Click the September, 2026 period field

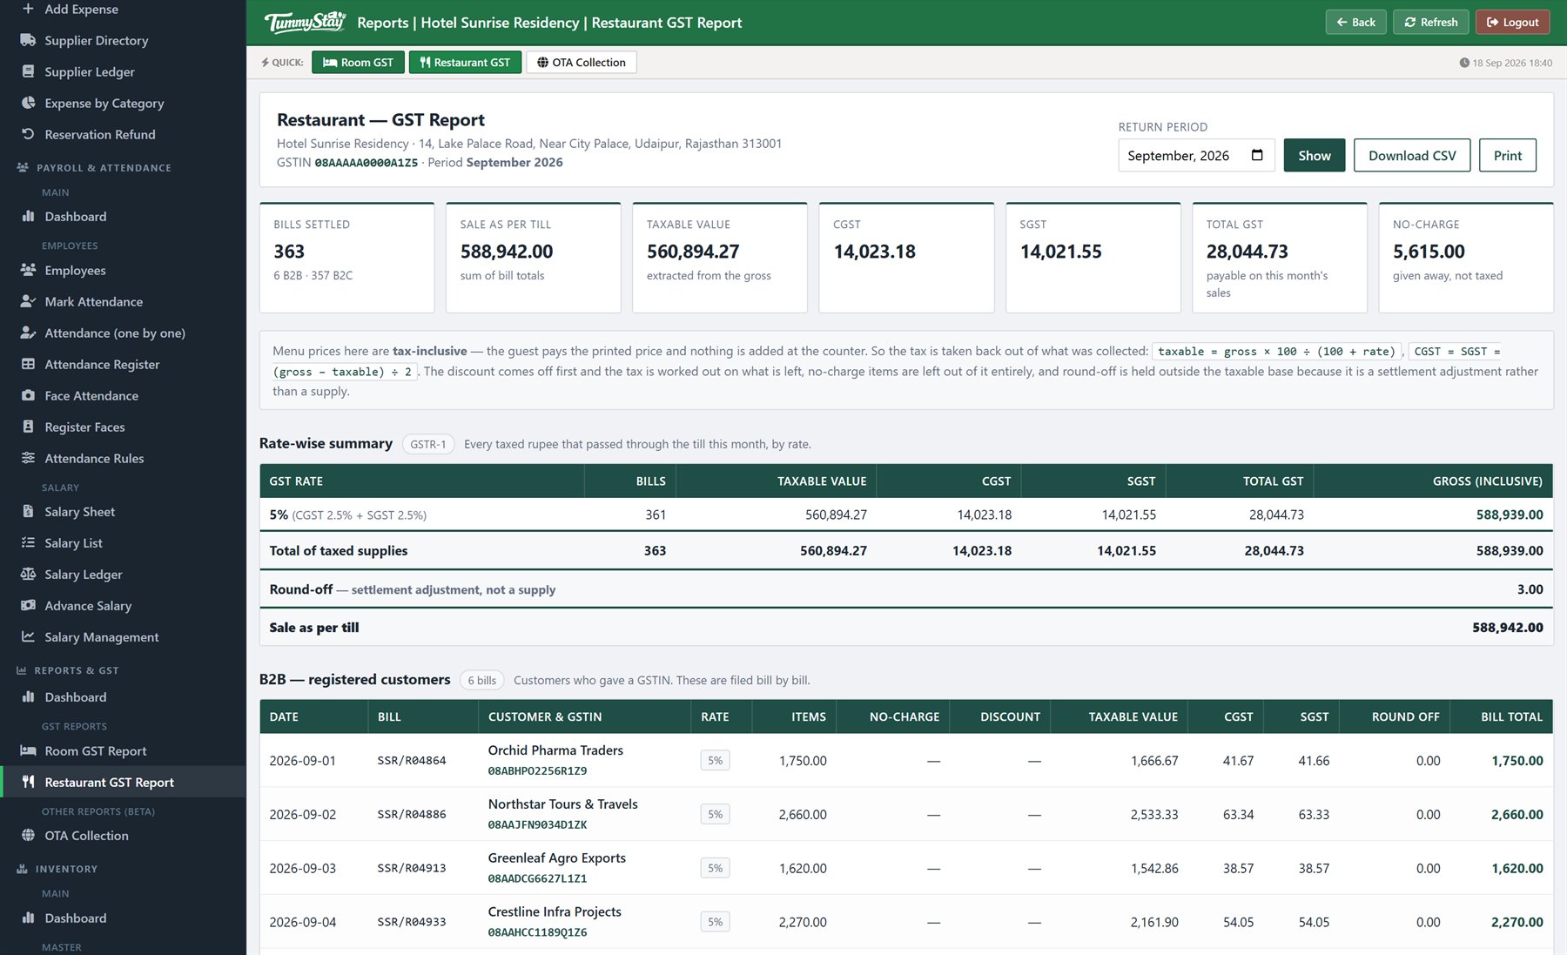(x=1196, y=155)
